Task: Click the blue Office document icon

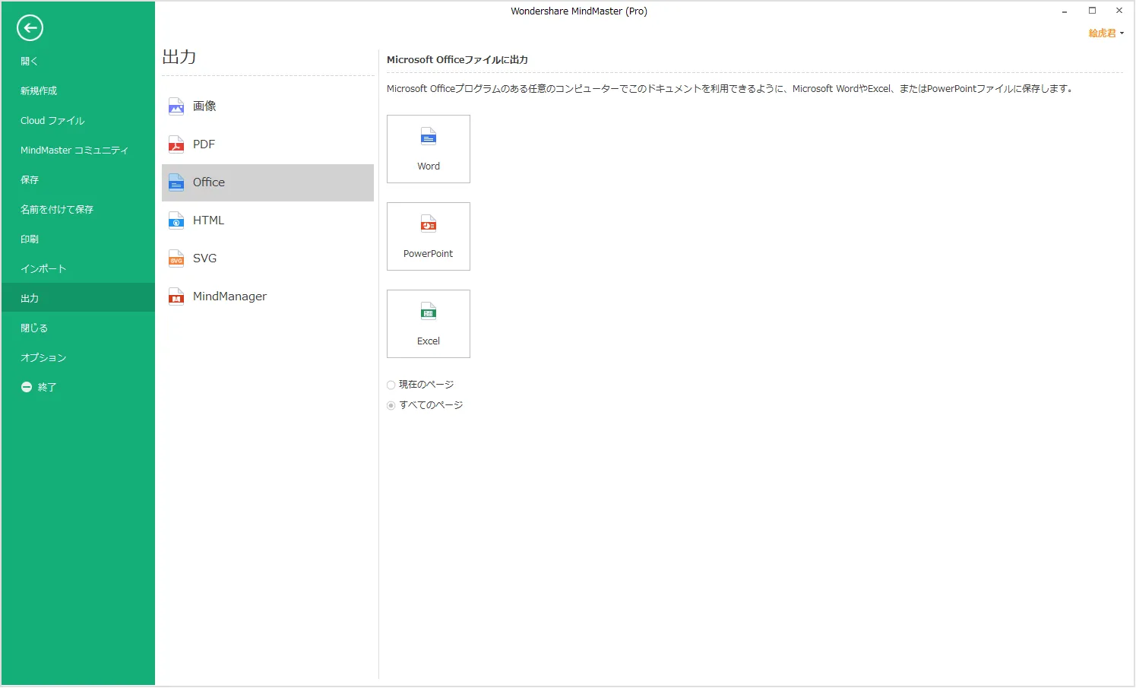Action: [176, 182]
